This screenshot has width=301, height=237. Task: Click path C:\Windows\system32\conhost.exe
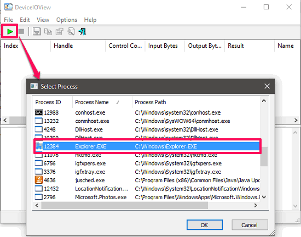coord(178,112)
